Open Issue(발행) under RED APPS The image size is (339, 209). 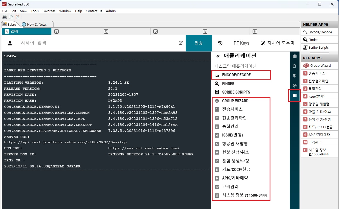pos(319,96)
